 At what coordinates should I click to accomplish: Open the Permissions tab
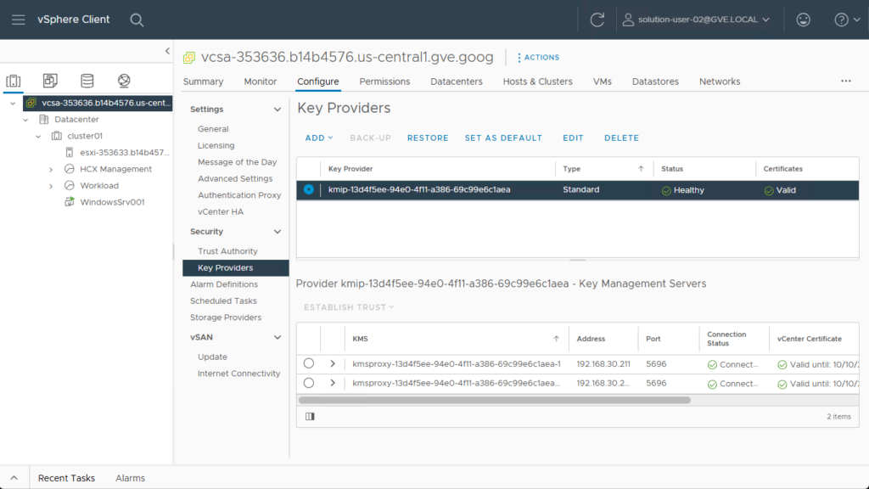tap(384, 81)
